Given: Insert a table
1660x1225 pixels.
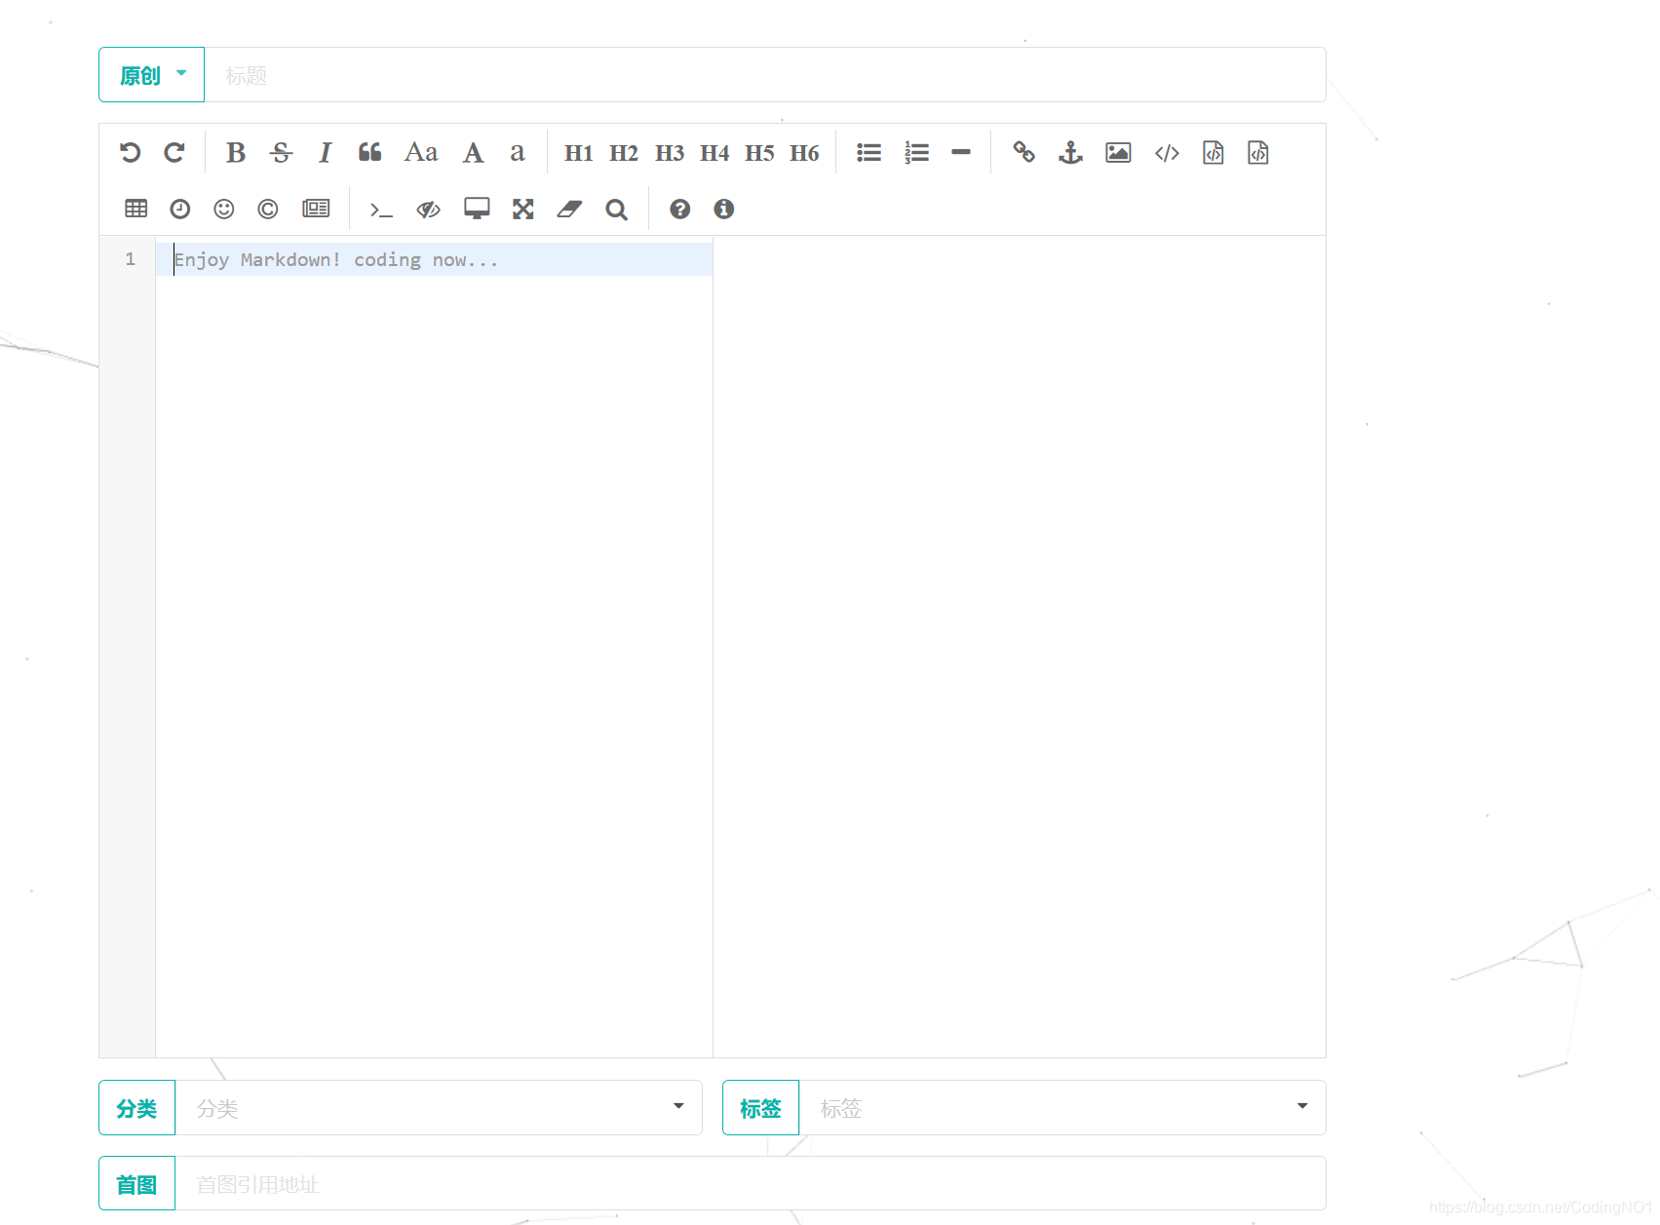Looking at the screenshot, I should (x=136, y=209).
